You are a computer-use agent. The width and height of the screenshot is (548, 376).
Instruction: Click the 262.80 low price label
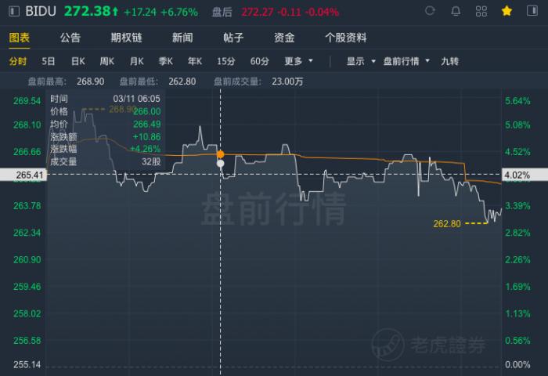pos(446,223)
